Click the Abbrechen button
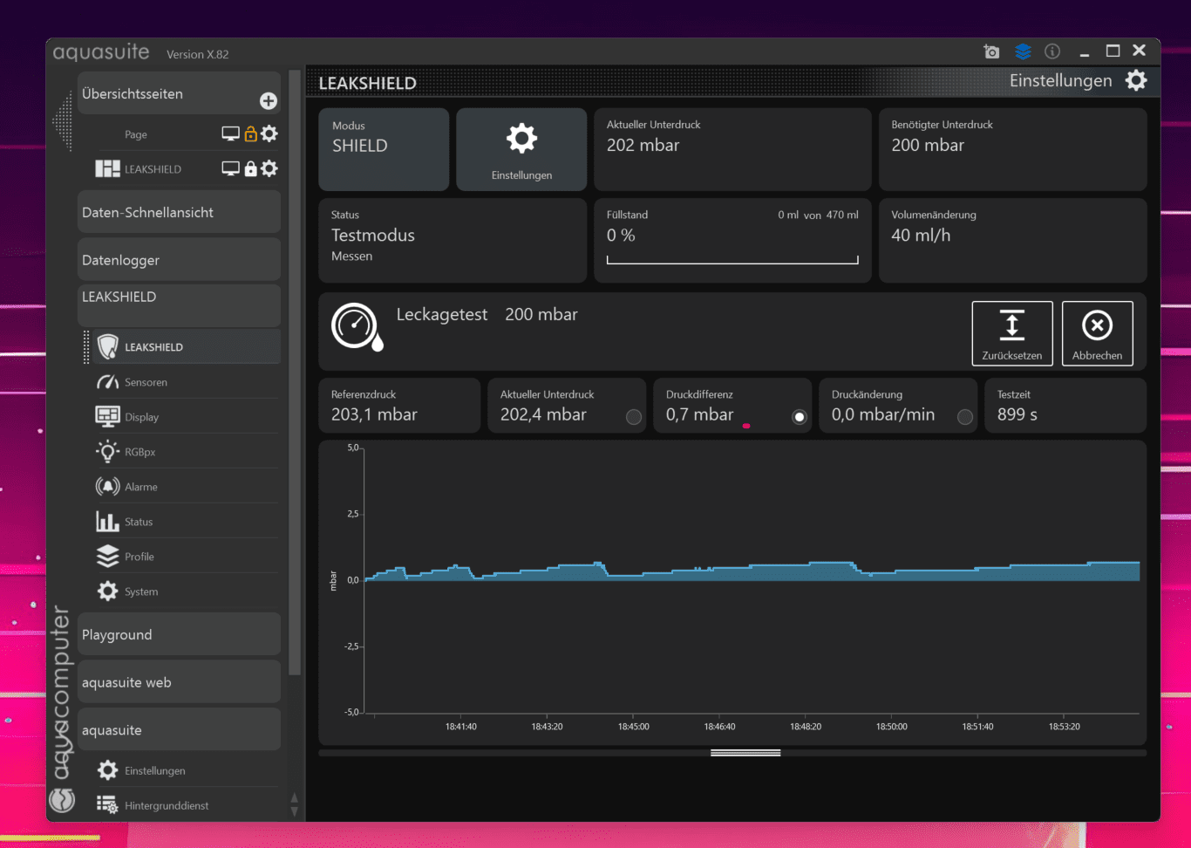1191x848 pixels. point(1097,333)
